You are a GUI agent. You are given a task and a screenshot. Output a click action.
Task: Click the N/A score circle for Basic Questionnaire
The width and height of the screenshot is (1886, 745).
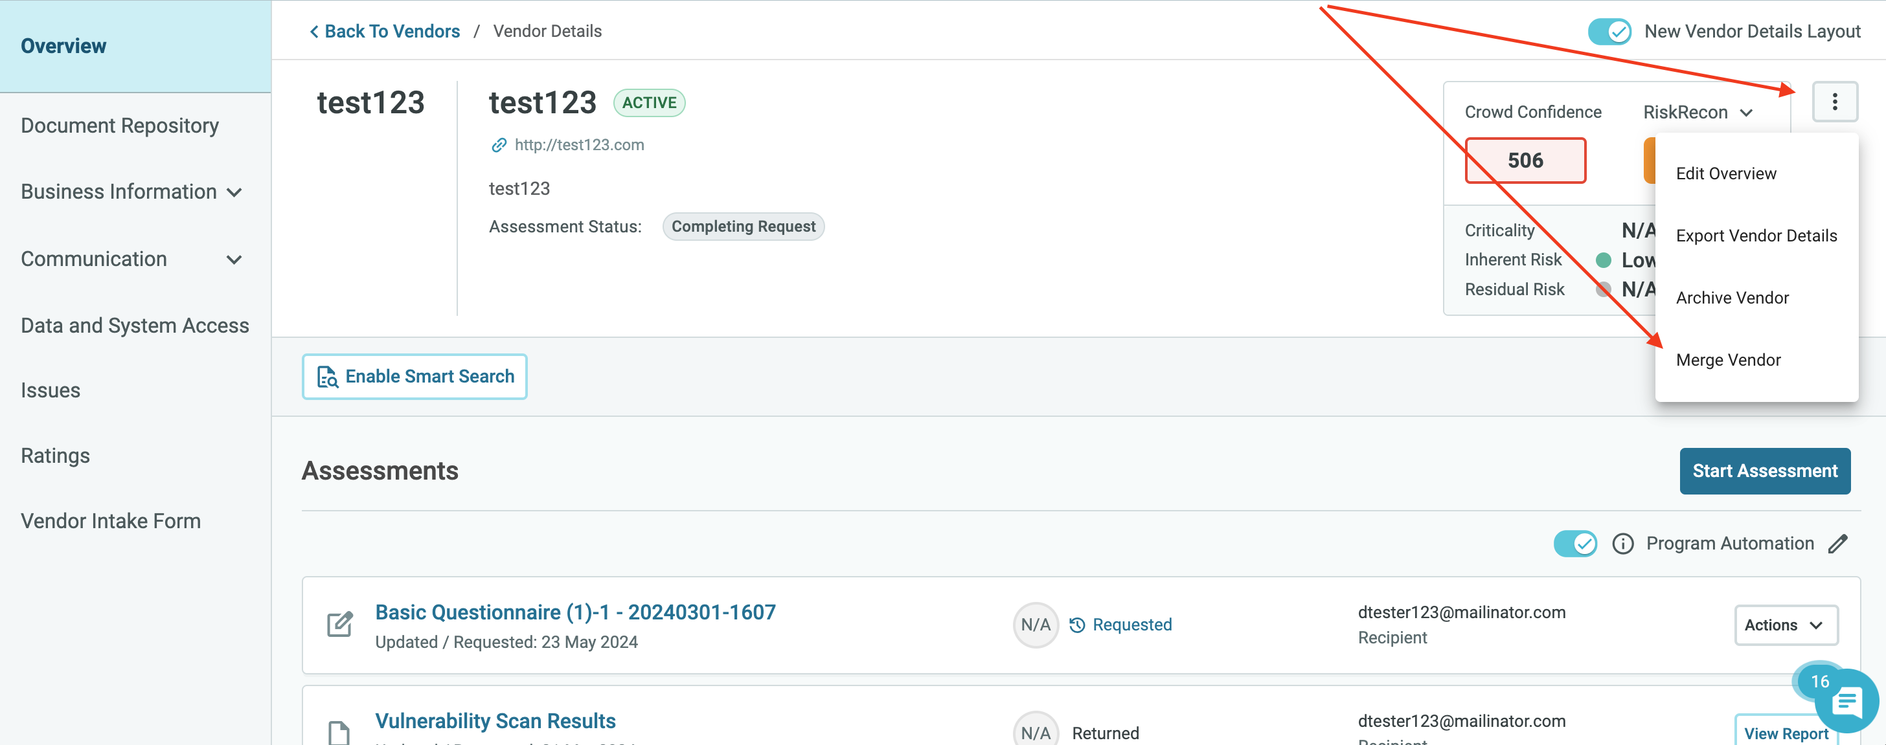coord(1035,625)
